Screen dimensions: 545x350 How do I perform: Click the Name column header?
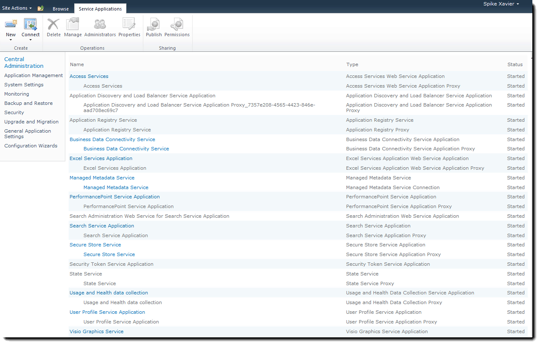[x=77, y=64]
